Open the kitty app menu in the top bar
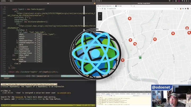 11,1
